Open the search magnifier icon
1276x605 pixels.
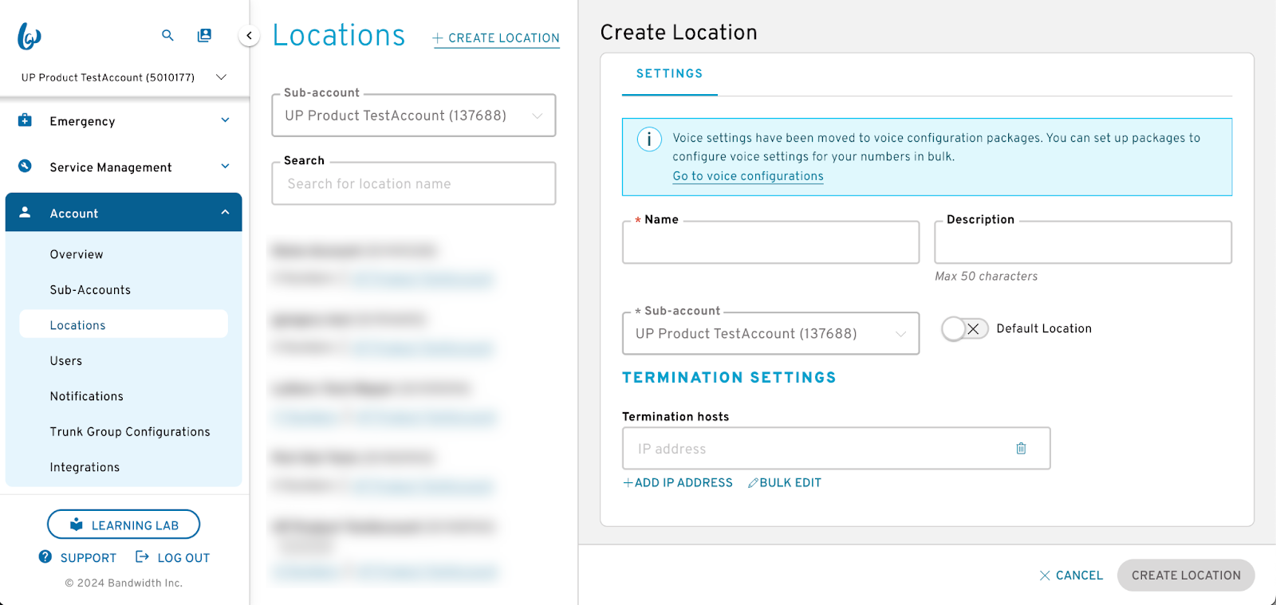click(x=167, y=35)
